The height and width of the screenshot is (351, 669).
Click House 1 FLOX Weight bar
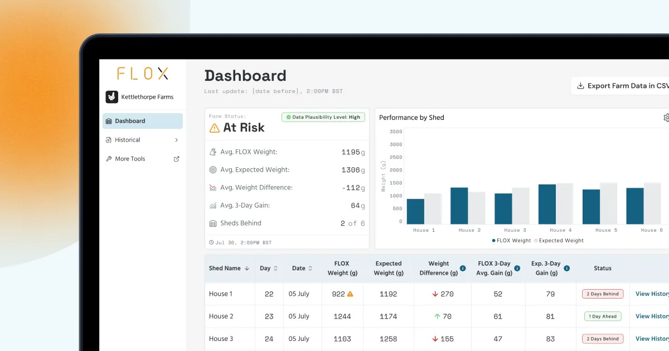(x=415, y=211)
